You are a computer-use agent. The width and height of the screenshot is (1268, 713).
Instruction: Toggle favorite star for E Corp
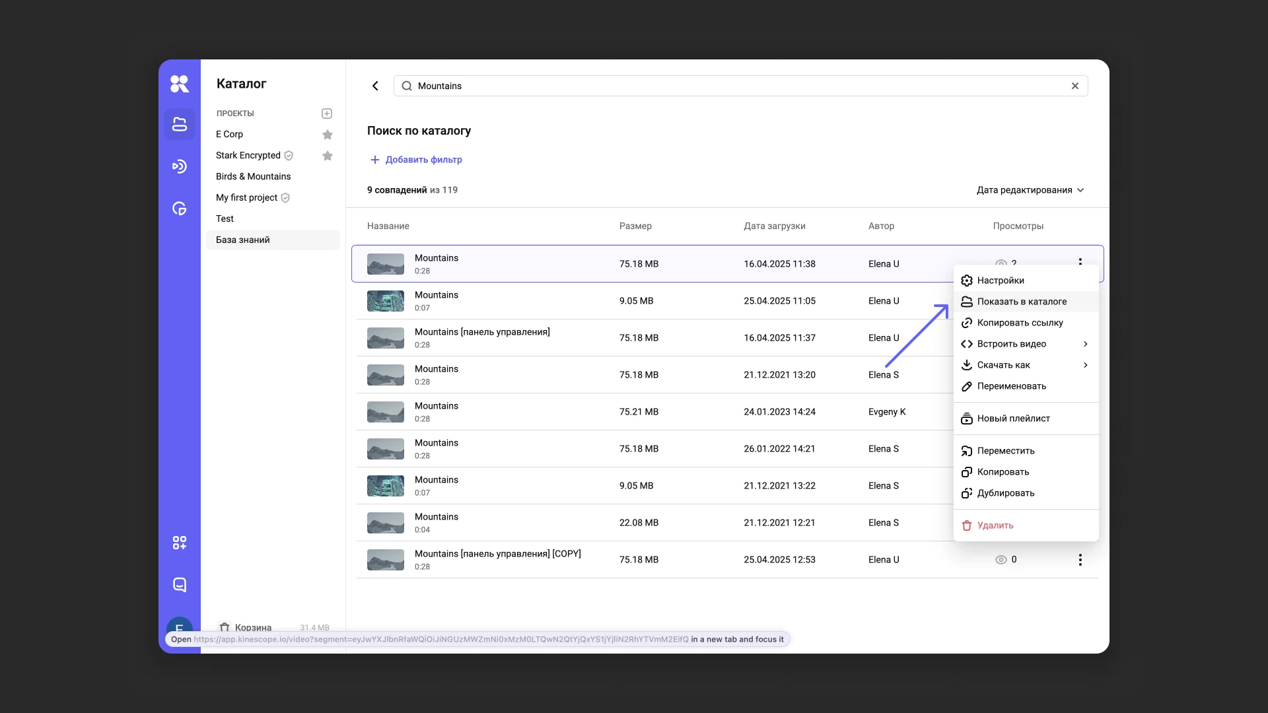pyautogui.click(x=327, y=135)
